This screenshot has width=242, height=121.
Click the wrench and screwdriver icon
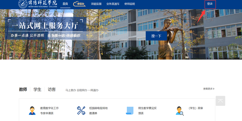point(81,110)
